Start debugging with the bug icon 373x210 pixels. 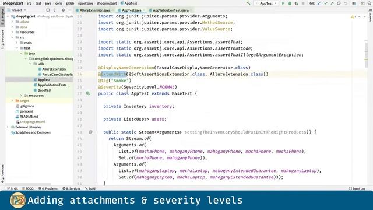290,3
